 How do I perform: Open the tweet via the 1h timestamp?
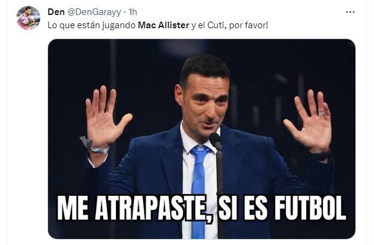coord(133,12)
